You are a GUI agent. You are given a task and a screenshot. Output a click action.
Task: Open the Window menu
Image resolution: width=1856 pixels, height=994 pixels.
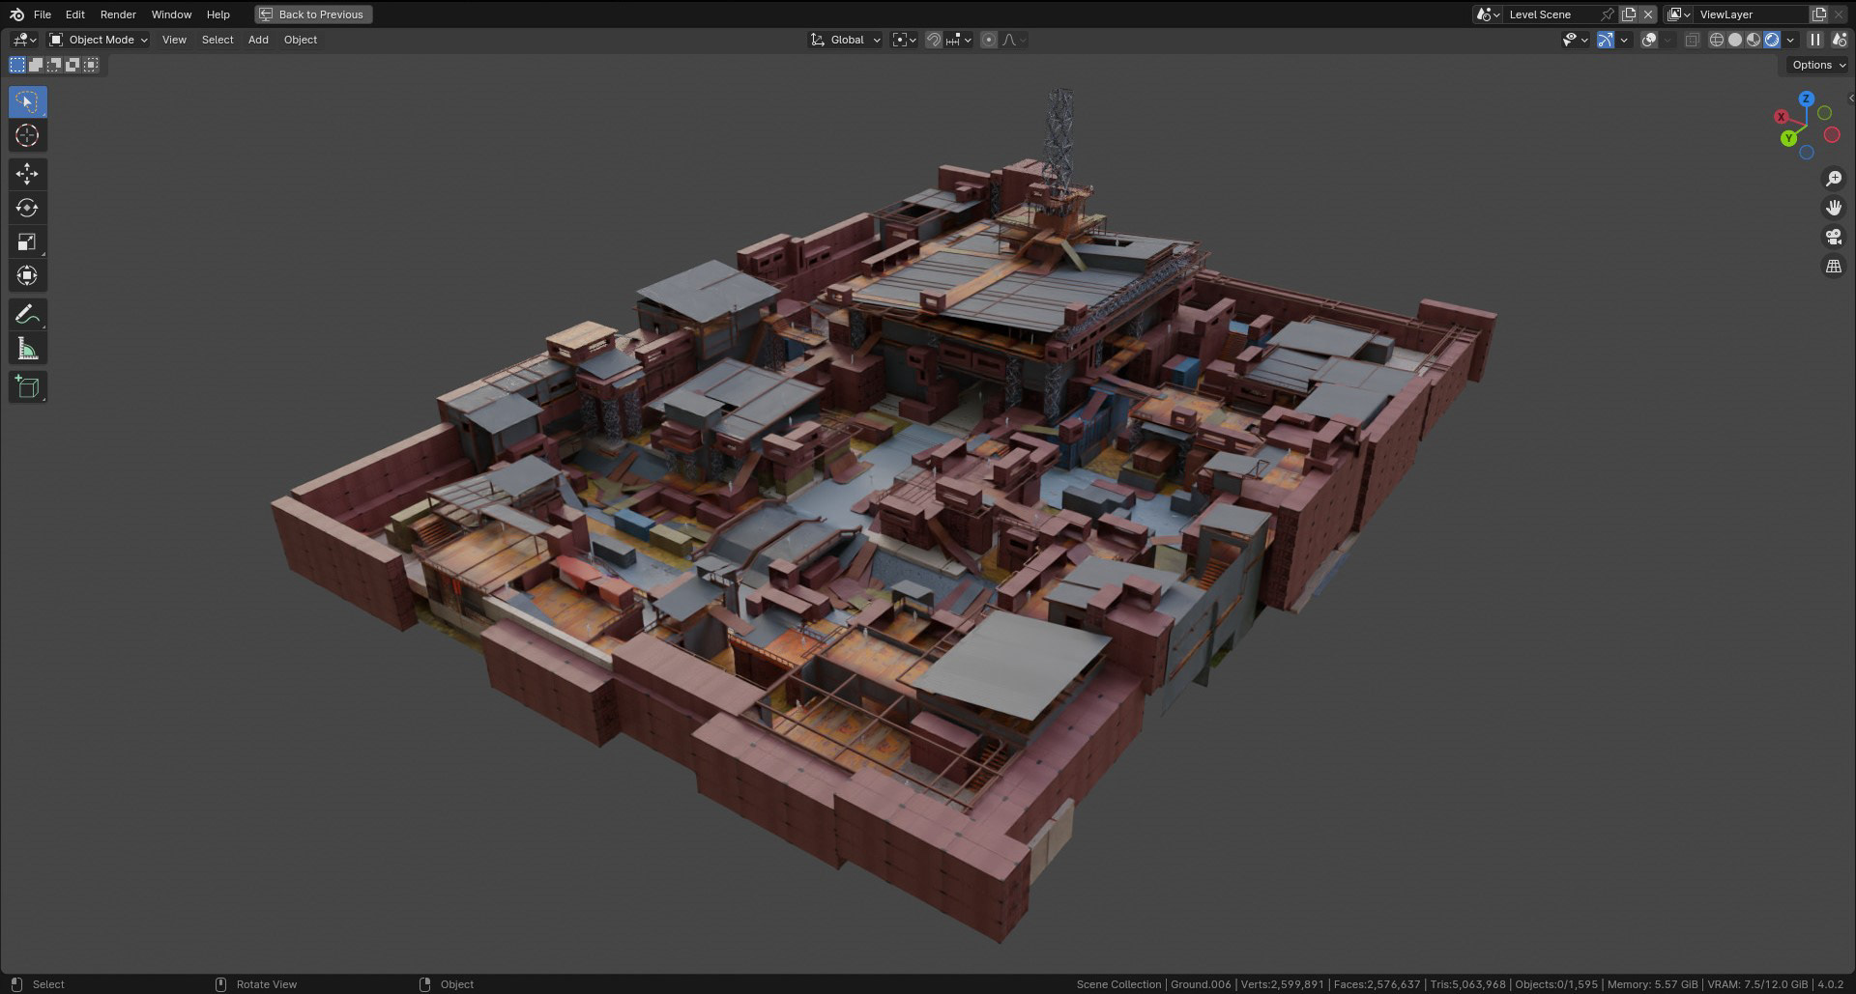[x=171, y=14]
